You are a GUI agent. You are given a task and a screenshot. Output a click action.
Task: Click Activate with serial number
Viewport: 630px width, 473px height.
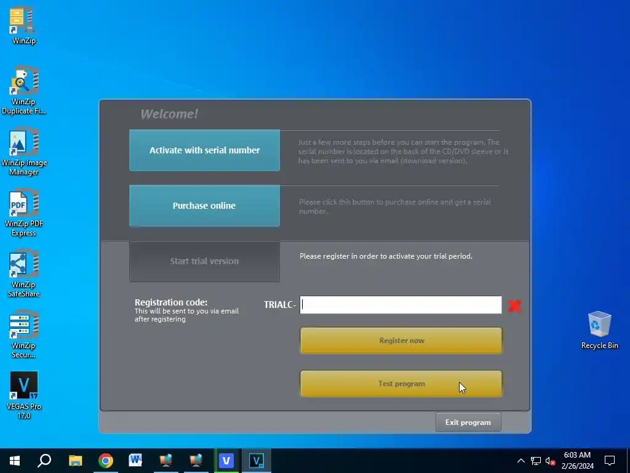click(x=204, y=150)
